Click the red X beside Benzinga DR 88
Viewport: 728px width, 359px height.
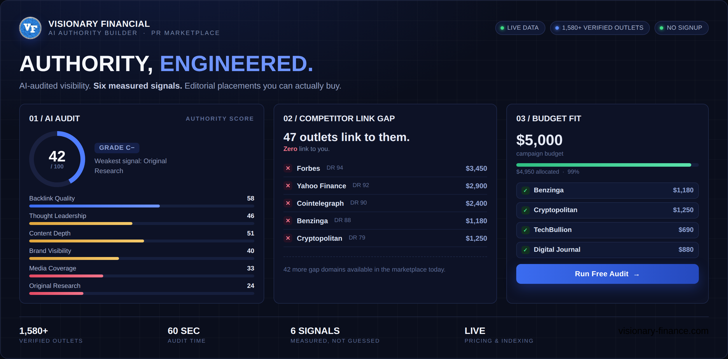pos(288,221)
